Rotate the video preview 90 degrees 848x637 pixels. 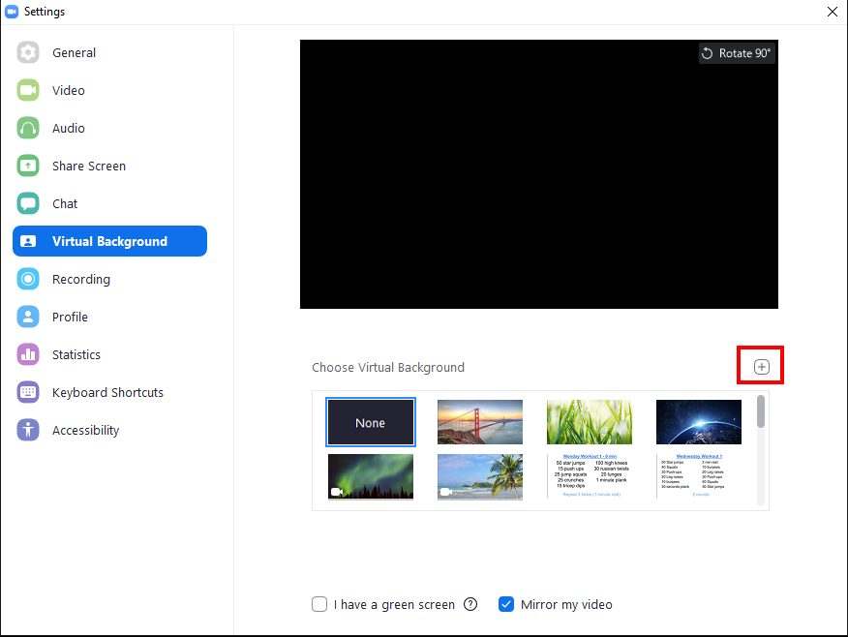(x=737, y=53)
